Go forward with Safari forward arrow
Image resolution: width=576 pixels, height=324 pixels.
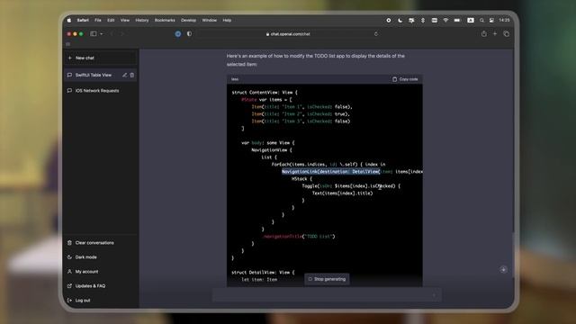[x=122, y=34]
